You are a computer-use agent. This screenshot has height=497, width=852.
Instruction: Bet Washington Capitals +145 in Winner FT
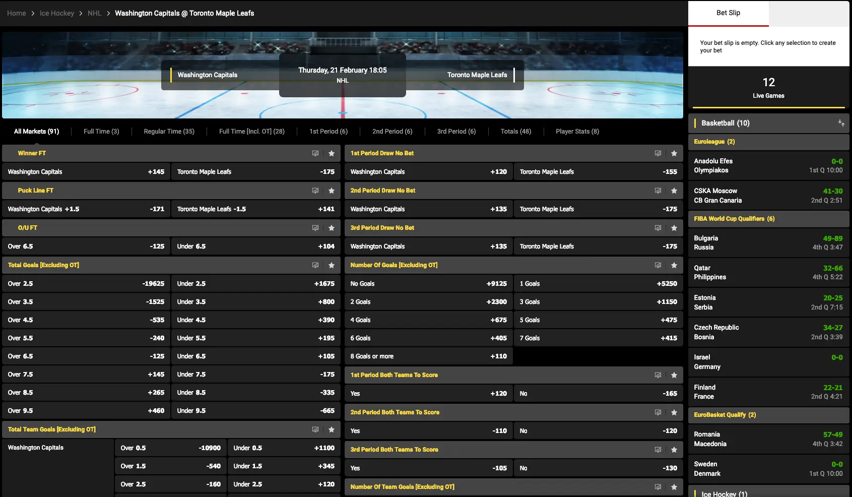(86, 172)
